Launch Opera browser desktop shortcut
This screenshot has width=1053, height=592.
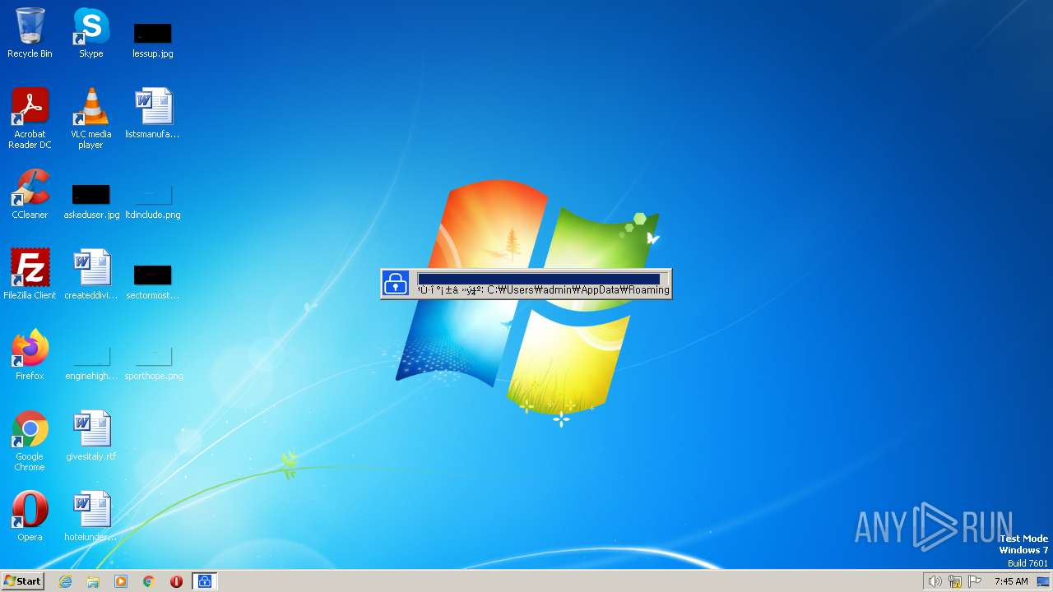[x=30, y=516]
